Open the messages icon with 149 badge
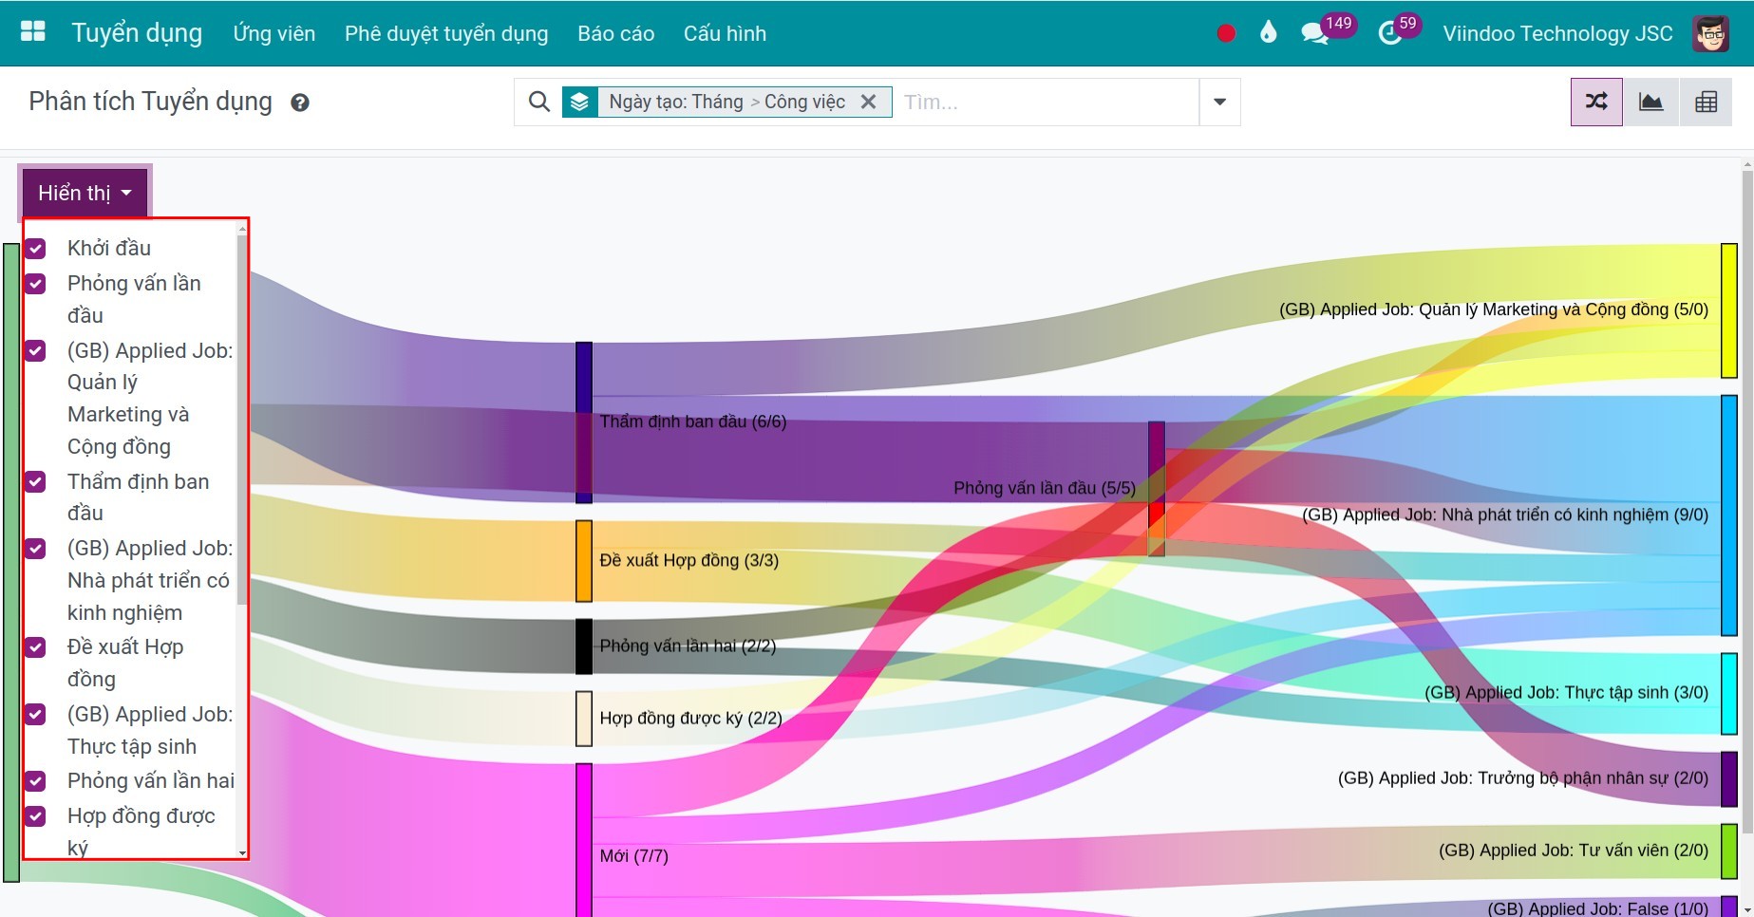Screen dimensions: 1754x917 (1315, 33)
